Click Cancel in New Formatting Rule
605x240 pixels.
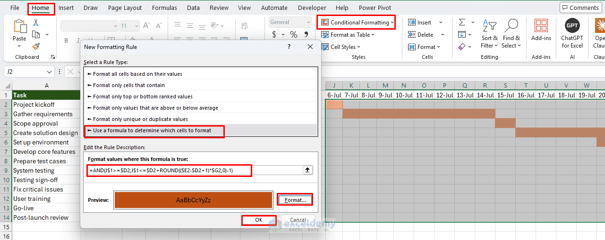[298, 220]
